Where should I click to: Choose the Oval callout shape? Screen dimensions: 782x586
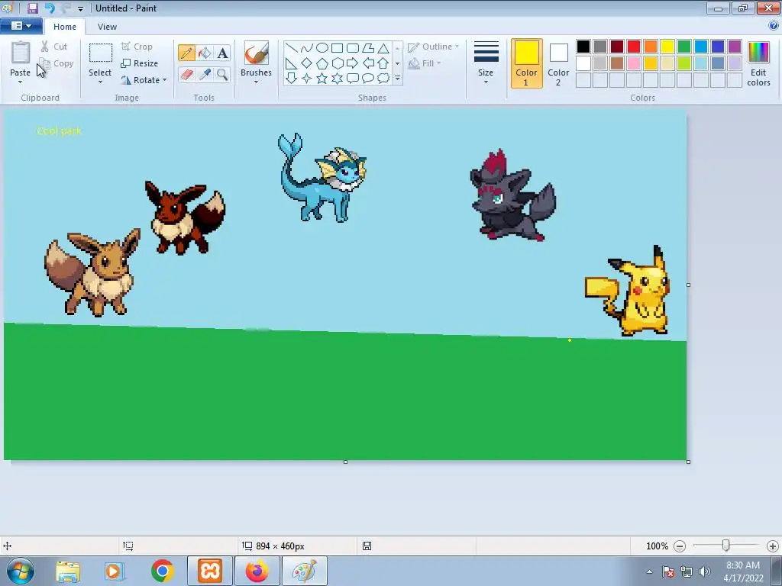368,79
